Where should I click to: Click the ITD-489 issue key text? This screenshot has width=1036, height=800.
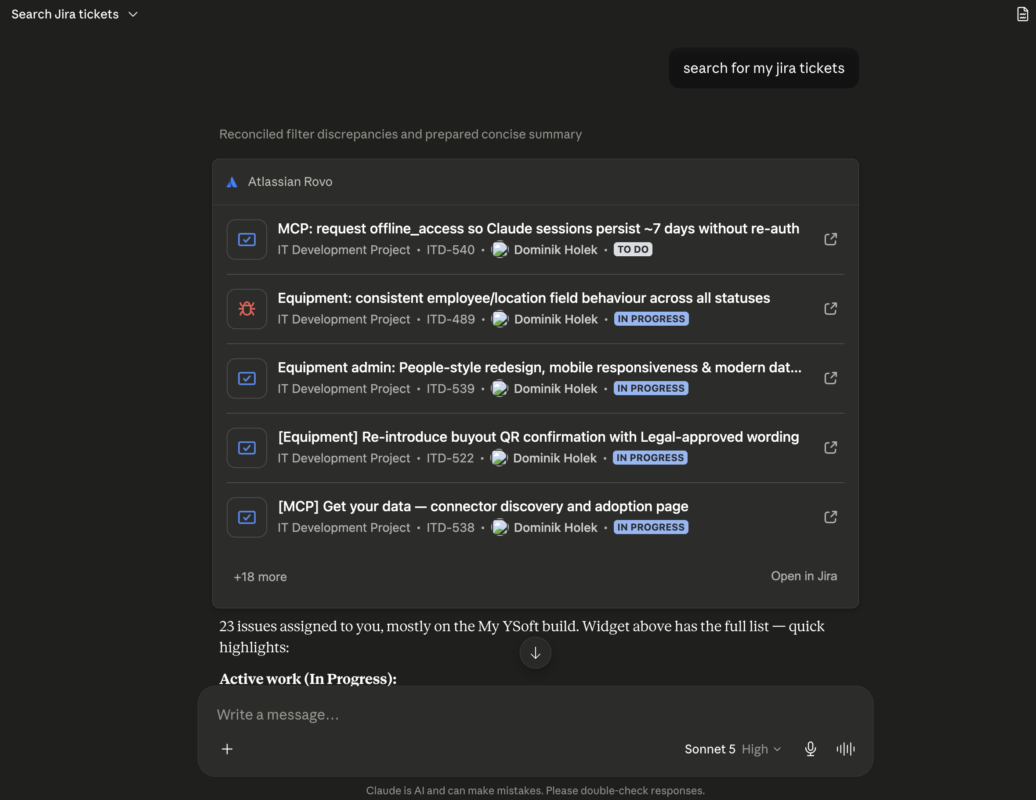click(x=451, y=319)
